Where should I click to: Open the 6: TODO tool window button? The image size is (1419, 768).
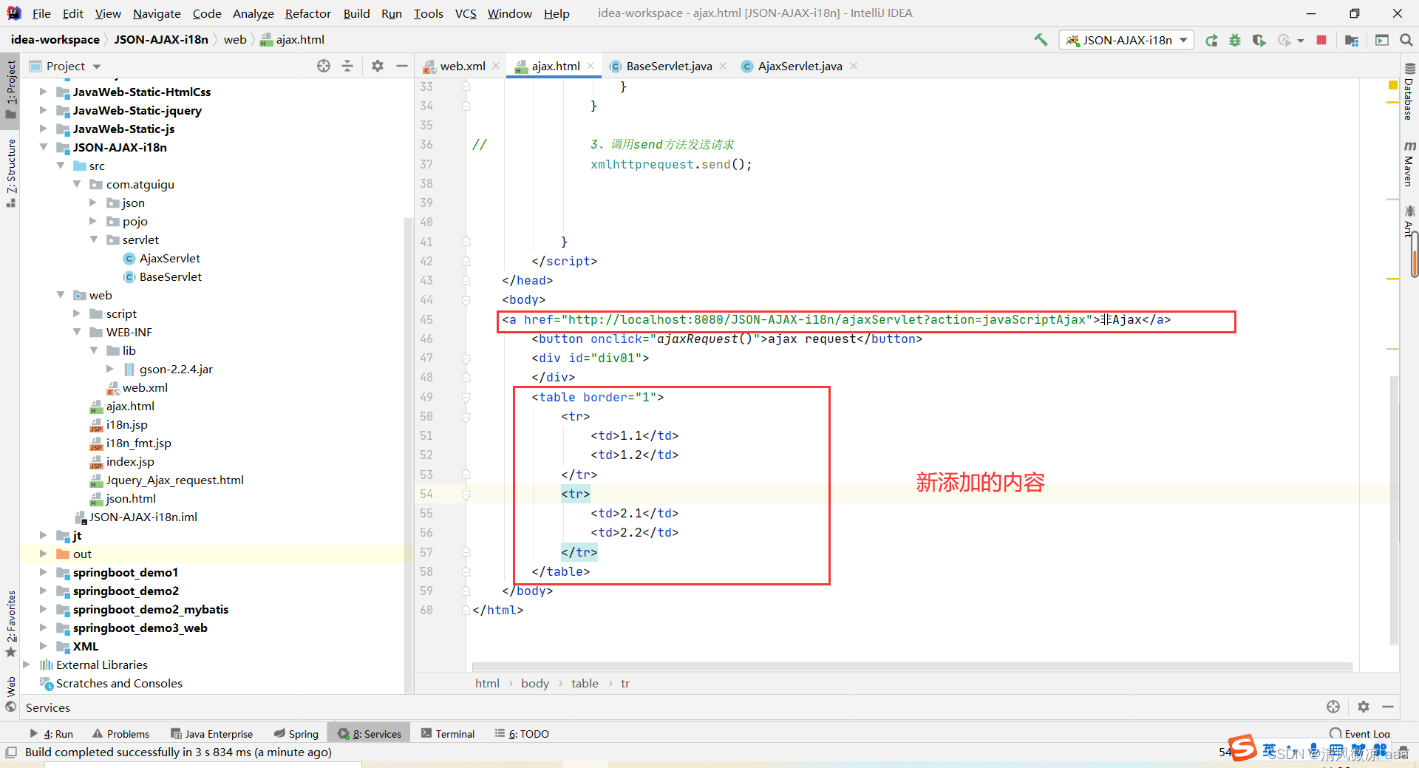522,733
